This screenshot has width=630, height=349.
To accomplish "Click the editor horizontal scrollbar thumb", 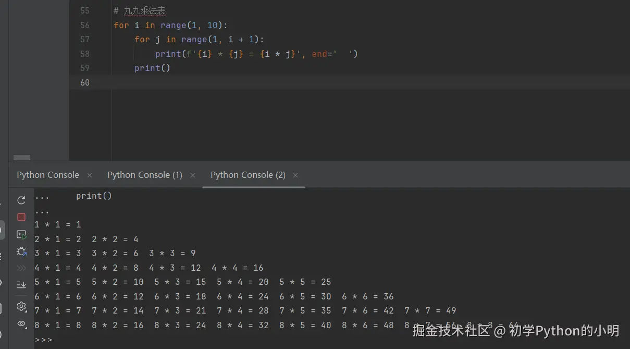I will click(22, 158).
